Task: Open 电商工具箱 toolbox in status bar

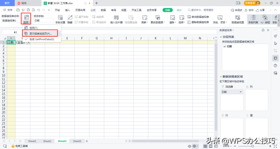Action: tap(20, 146)
